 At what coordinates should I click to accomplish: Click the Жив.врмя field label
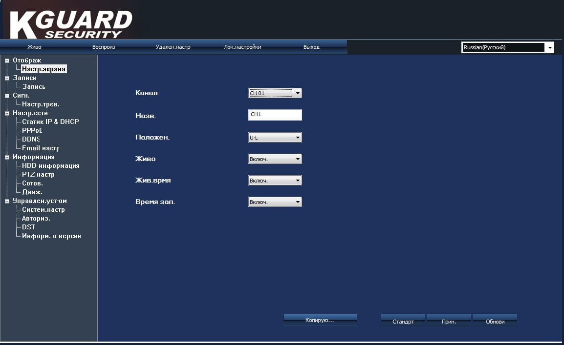[x=153, y=181]
